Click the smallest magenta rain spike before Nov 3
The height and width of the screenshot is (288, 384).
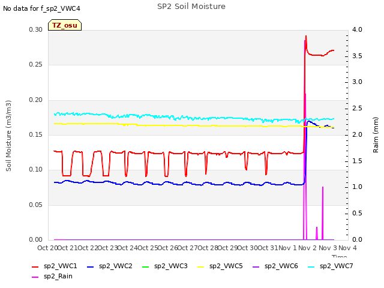317,233
